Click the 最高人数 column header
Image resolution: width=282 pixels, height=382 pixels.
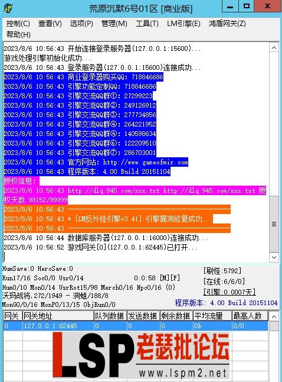[x=250, y=316]
